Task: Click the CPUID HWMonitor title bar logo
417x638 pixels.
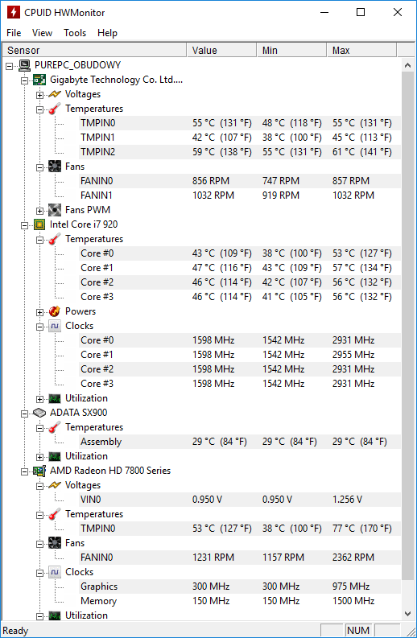Action: (x=13, y=12)
